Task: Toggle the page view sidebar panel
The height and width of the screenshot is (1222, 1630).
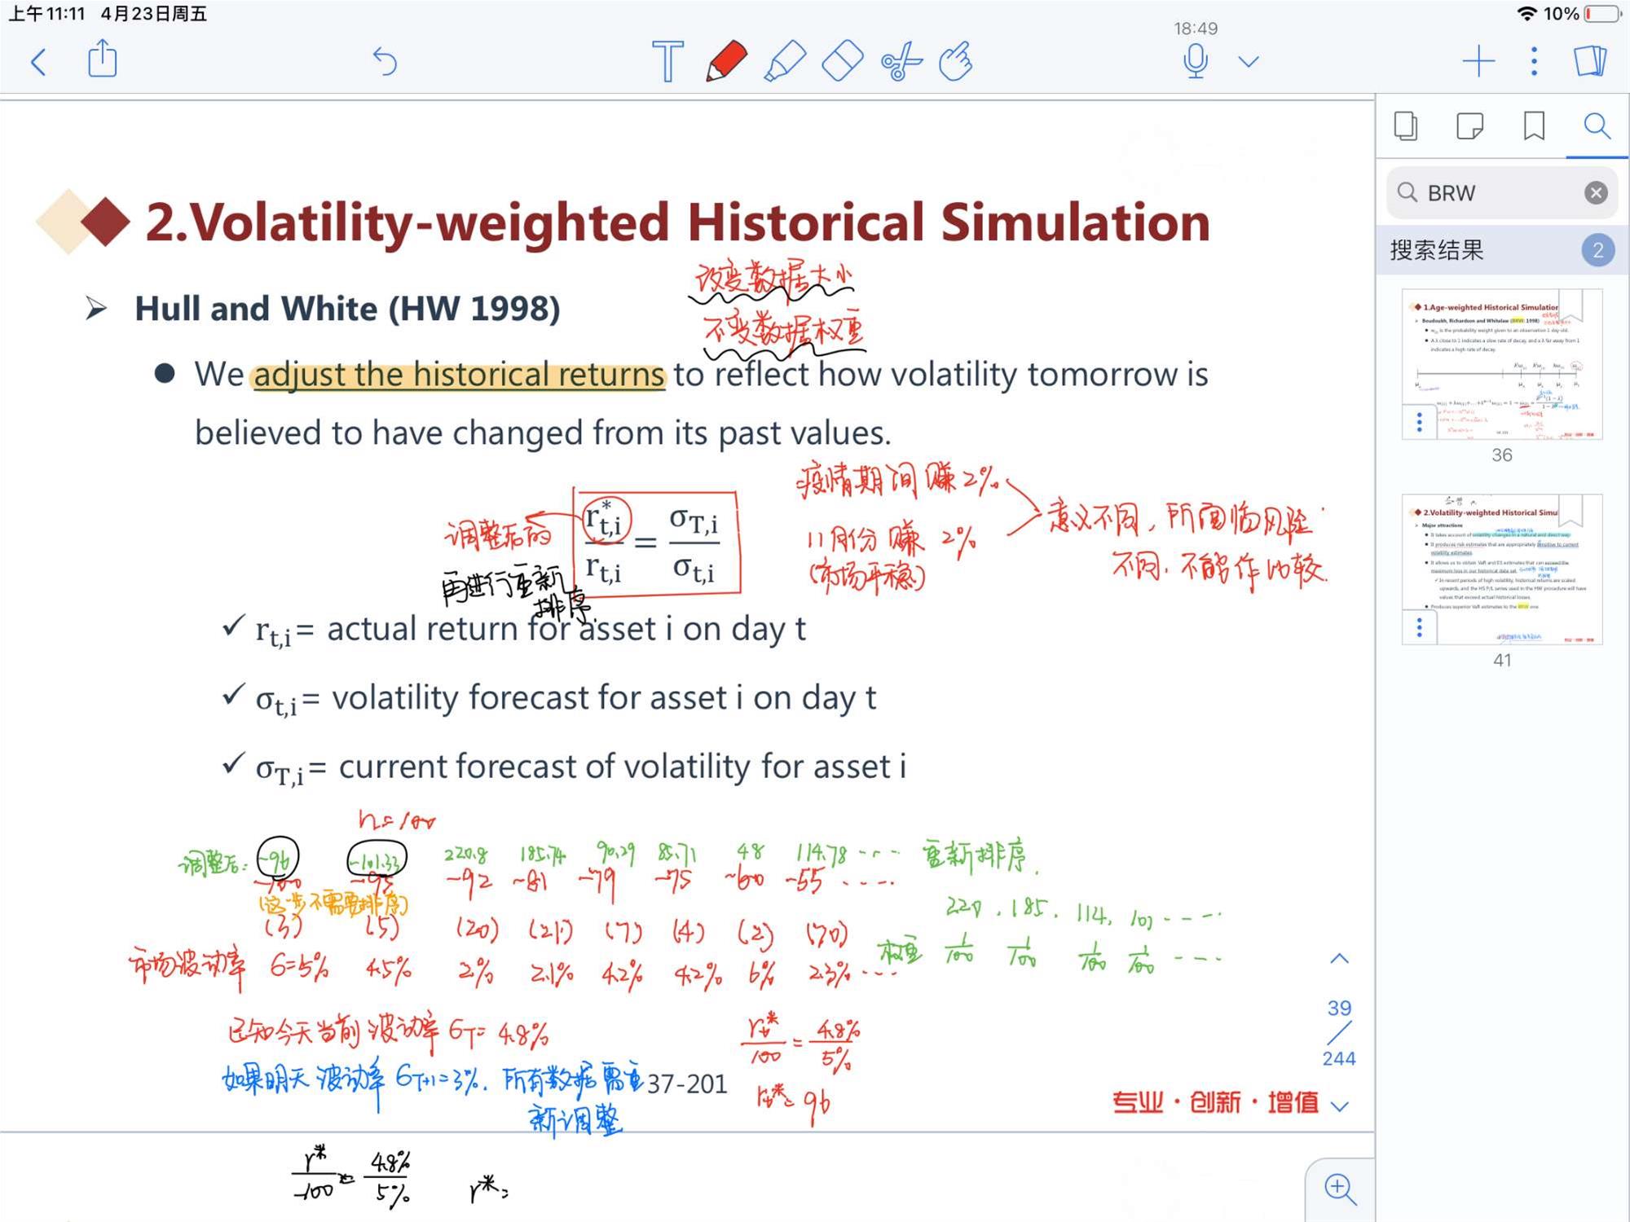Action: click(x=1590, y=61)
